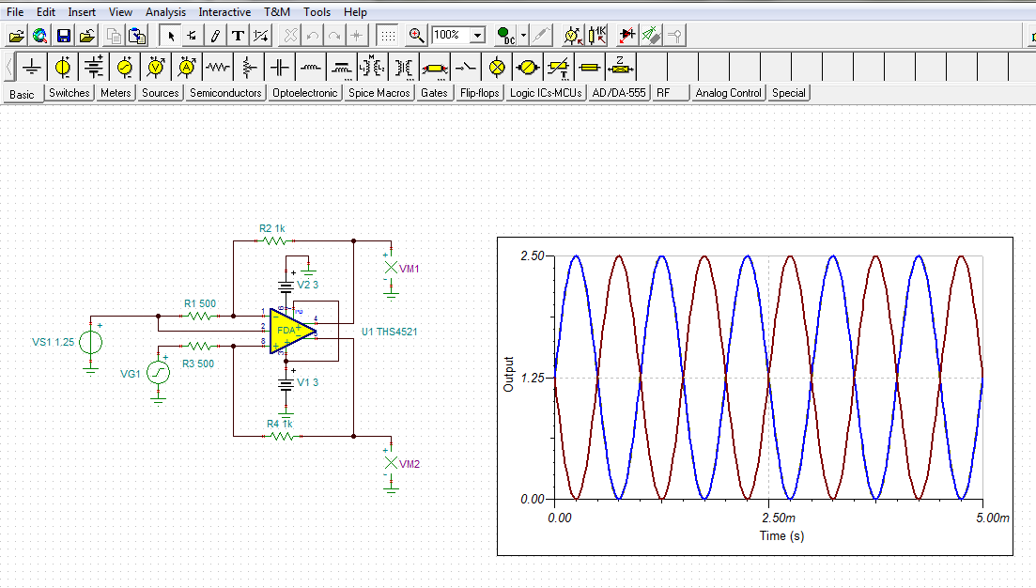Toggle the grid display button
Viewport: 1036px width, 588px height.
coord(386,36)
